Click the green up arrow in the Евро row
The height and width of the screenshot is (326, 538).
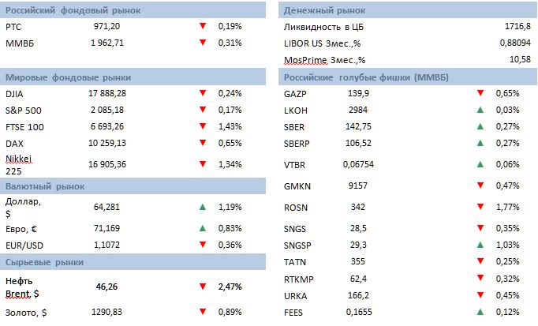203,227
